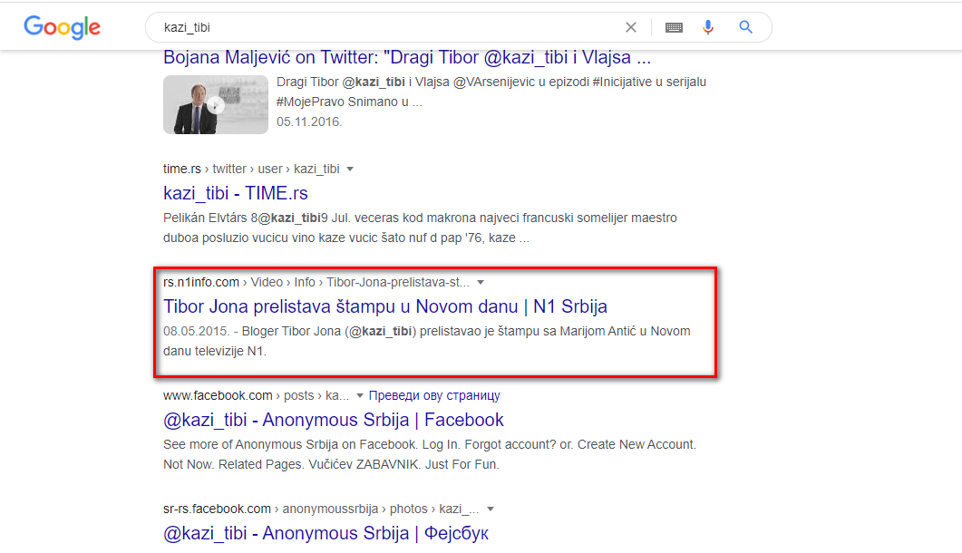This screenshot has width=962, height=553.
Task: Click the magnifying glass search icon
Action: 746,27
